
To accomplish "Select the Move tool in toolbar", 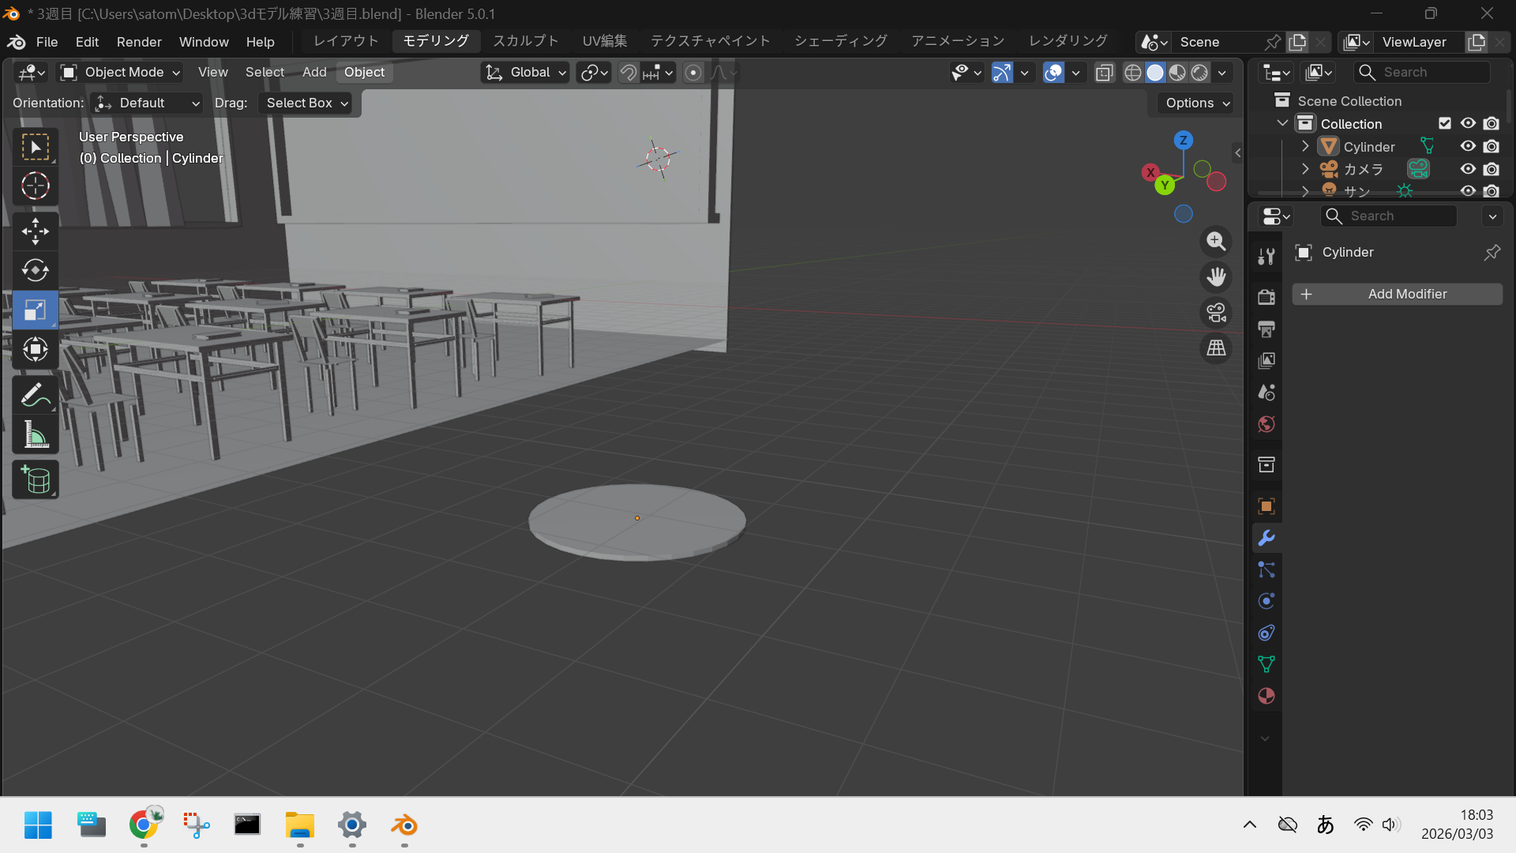I will 35,231.
